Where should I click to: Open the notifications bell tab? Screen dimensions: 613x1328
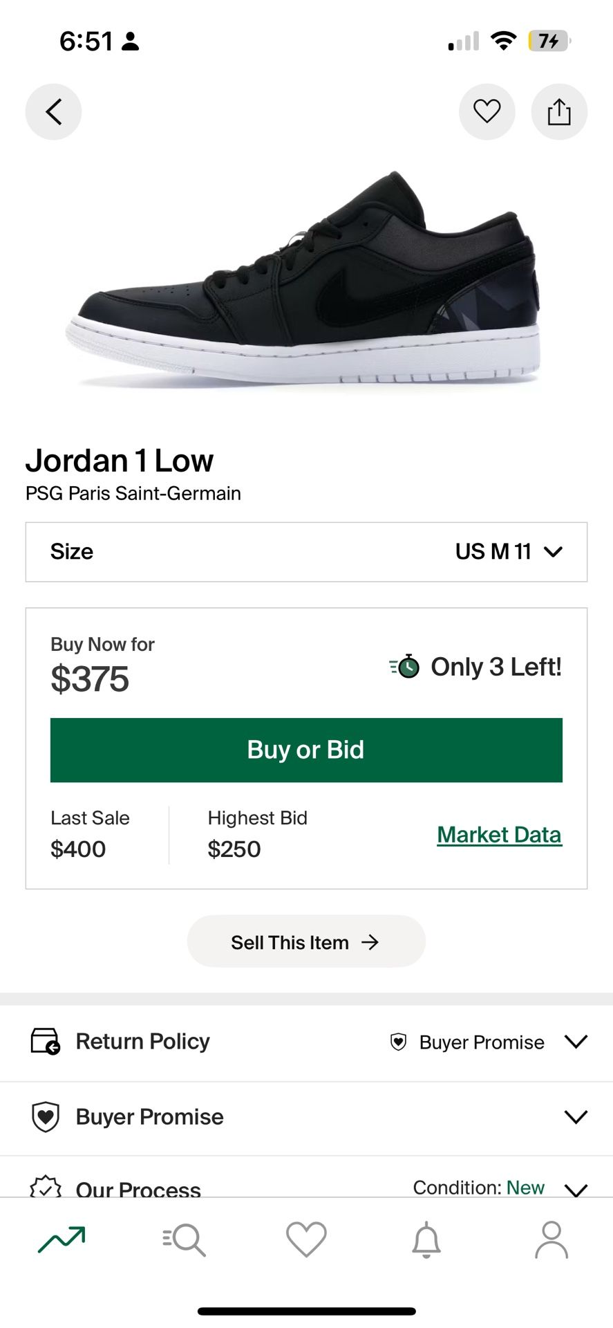426,1239
